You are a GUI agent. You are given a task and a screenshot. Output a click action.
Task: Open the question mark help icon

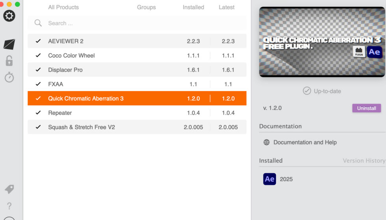tap(9, 206)
